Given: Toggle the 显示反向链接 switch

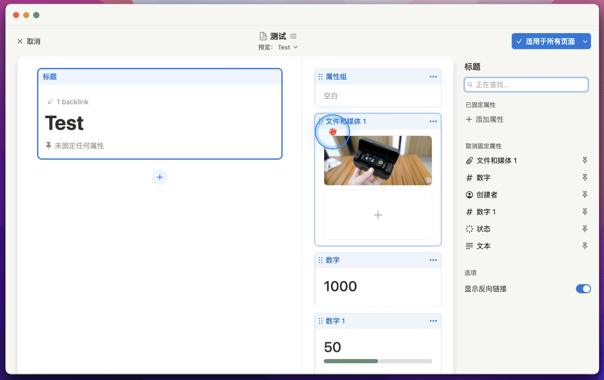Looking at the screenshot, I should pyautogui.click(x=583, y=289).
